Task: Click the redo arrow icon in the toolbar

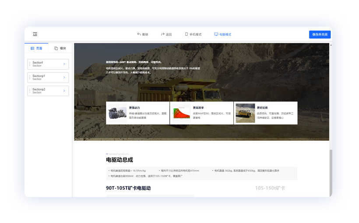Action: click(162, 34)
